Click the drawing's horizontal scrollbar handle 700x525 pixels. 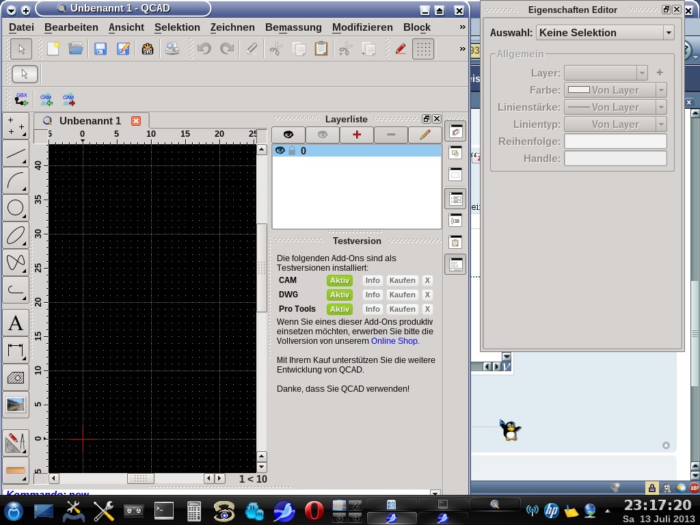(141, 479)
